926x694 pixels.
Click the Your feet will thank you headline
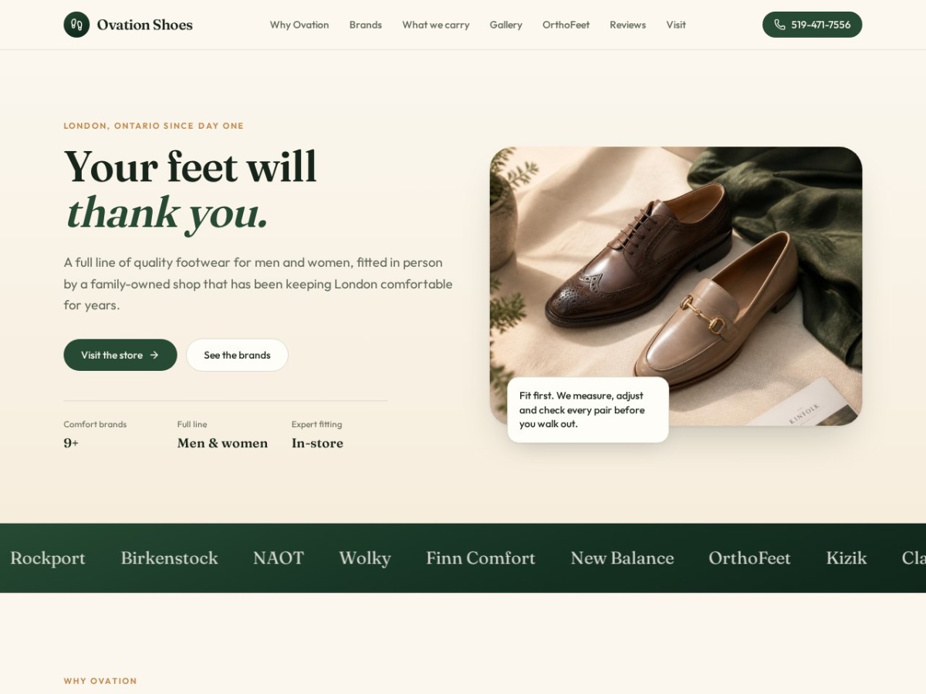(191, 190)
